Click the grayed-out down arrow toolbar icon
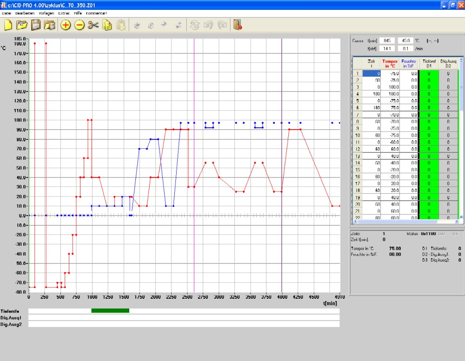Viewport: 465px width, 361px height. tap(137, 25)
